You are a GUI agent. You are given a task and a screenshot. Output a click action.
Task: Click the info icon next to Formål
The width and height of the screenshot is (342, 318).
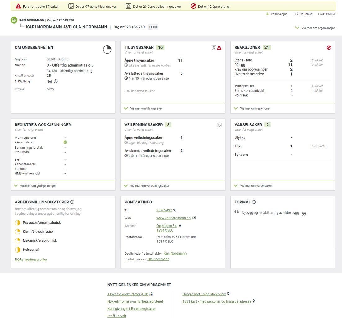(x=254, y=202)
